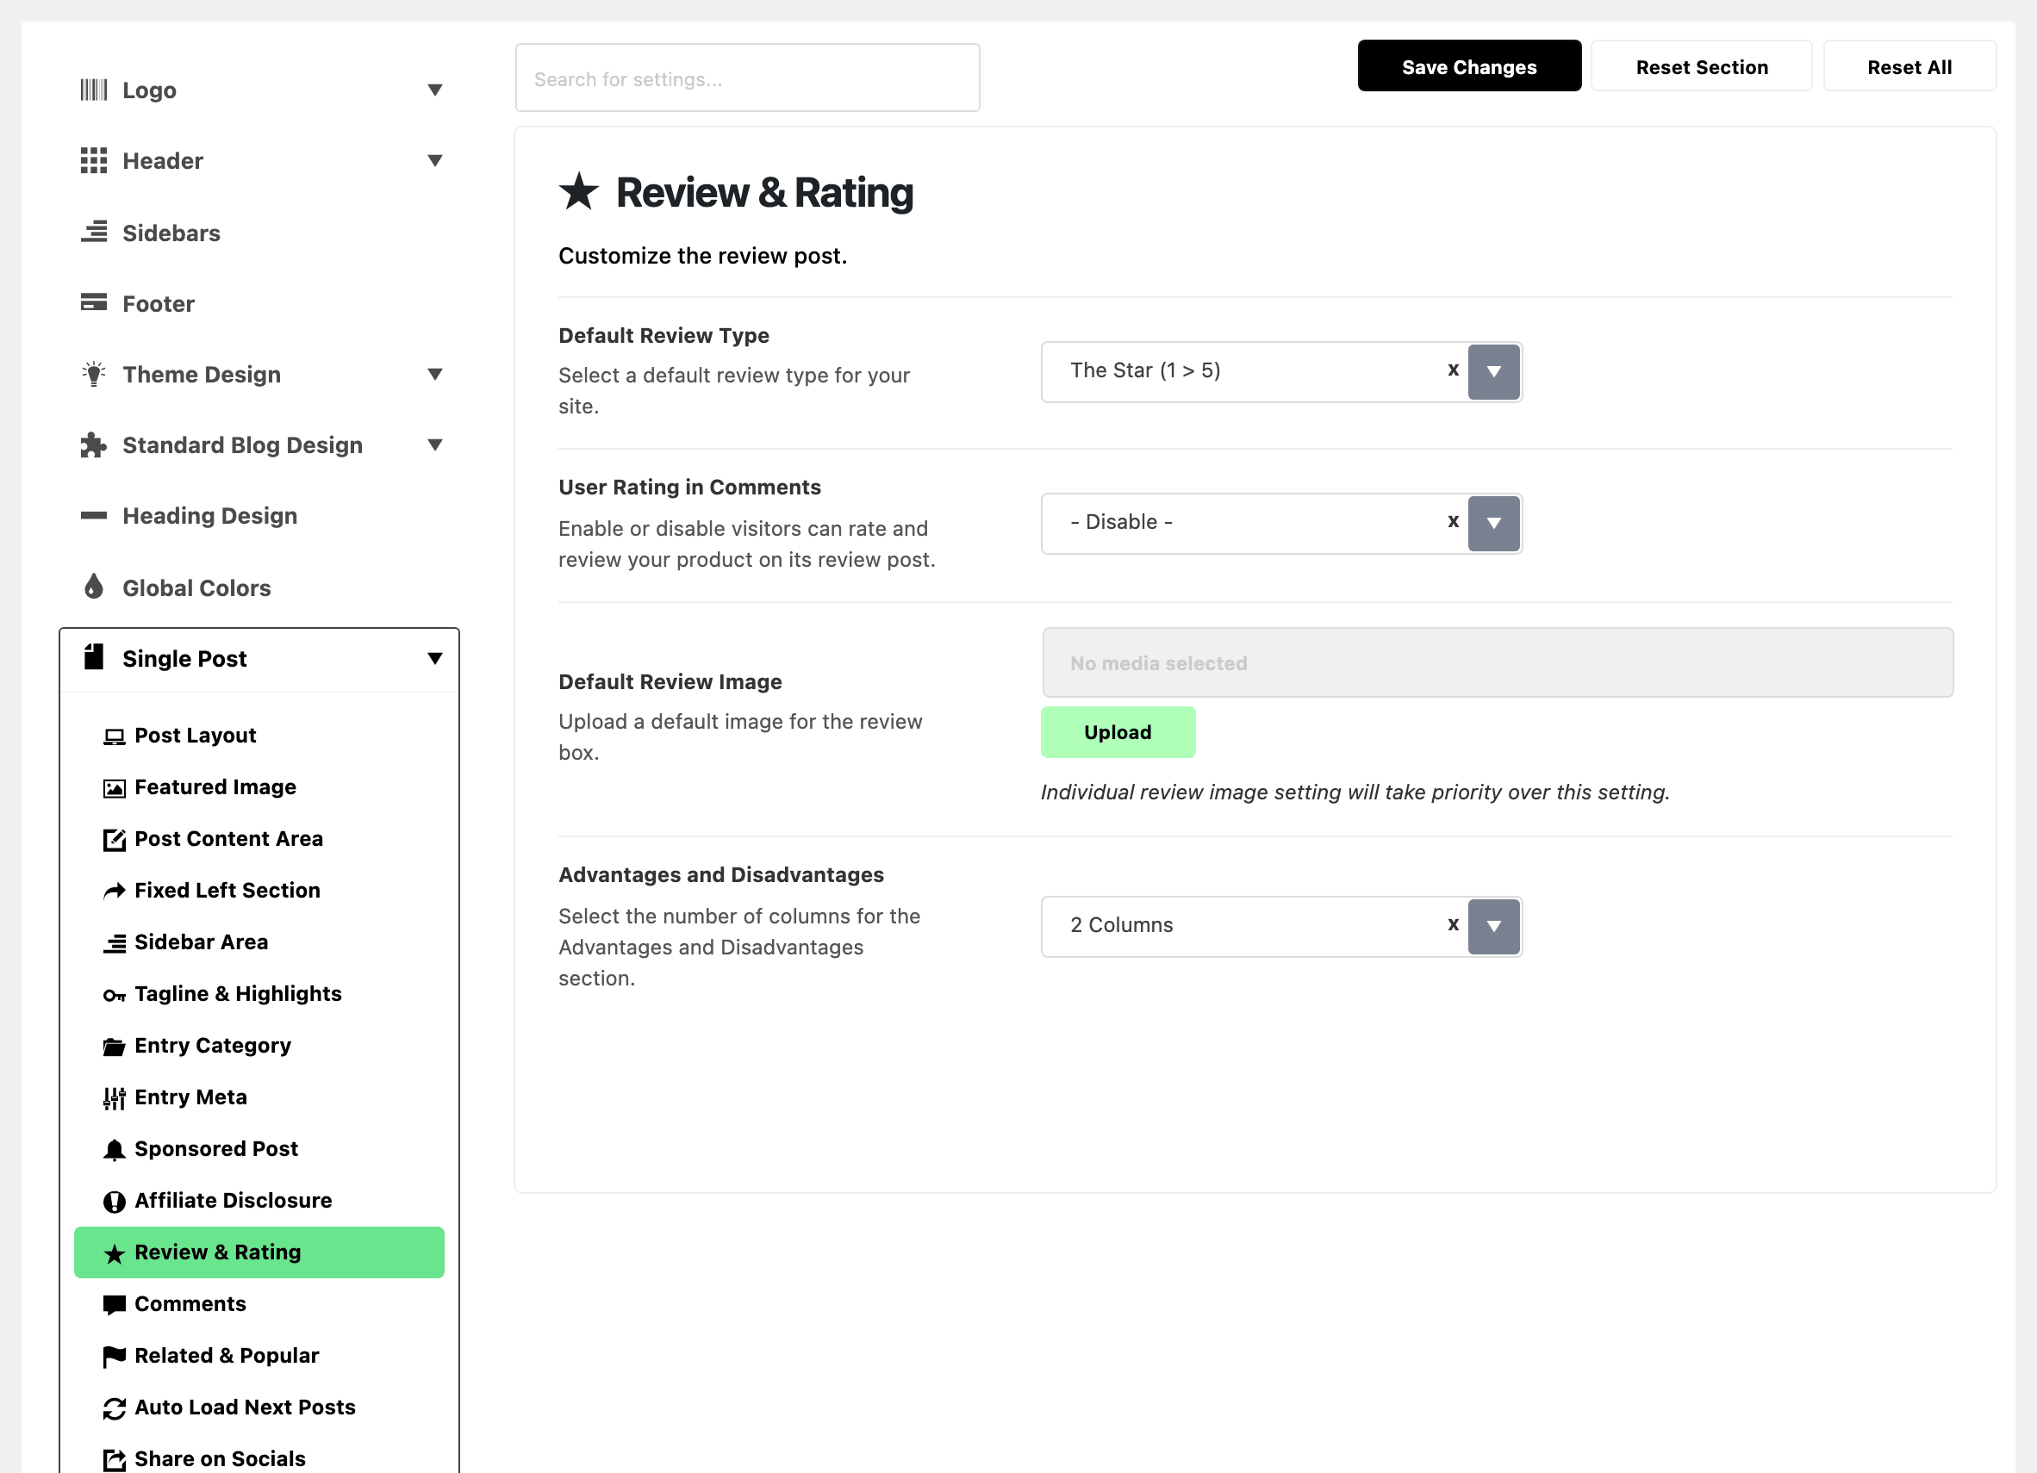
Task: Click the Standard Blog Design puzzle icon
Action: click(93, 445)
